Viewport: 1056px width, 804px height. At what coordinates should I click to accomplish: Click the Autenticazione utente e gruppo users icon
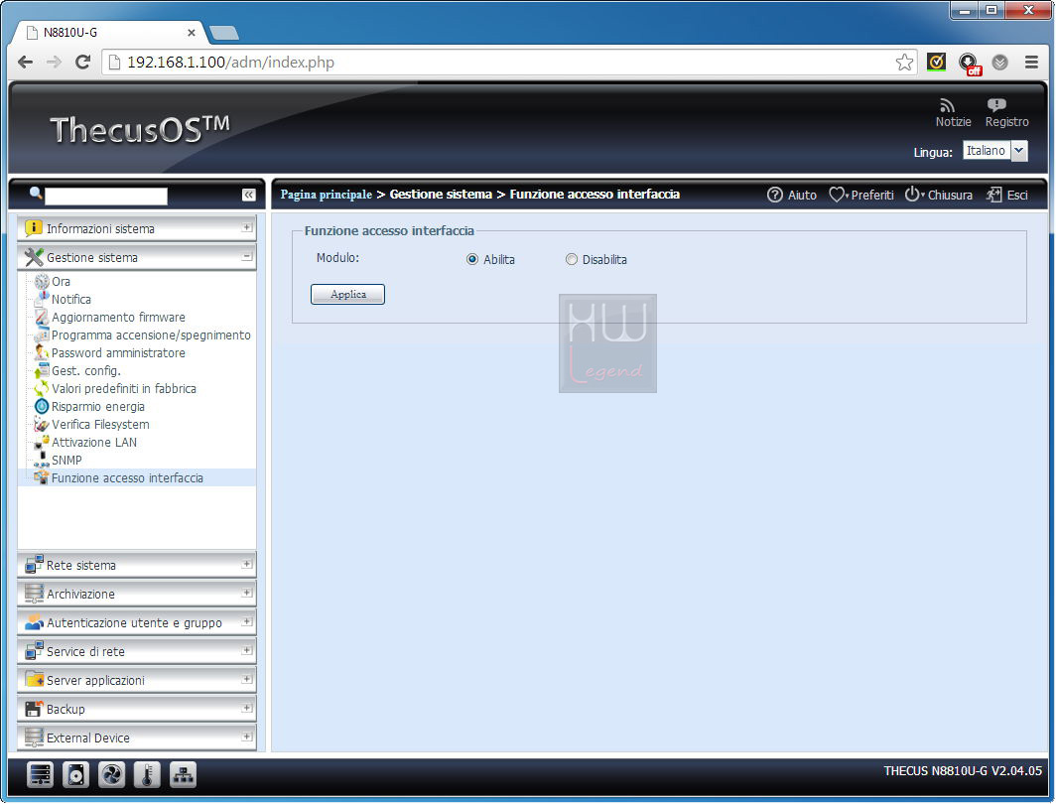34,623
